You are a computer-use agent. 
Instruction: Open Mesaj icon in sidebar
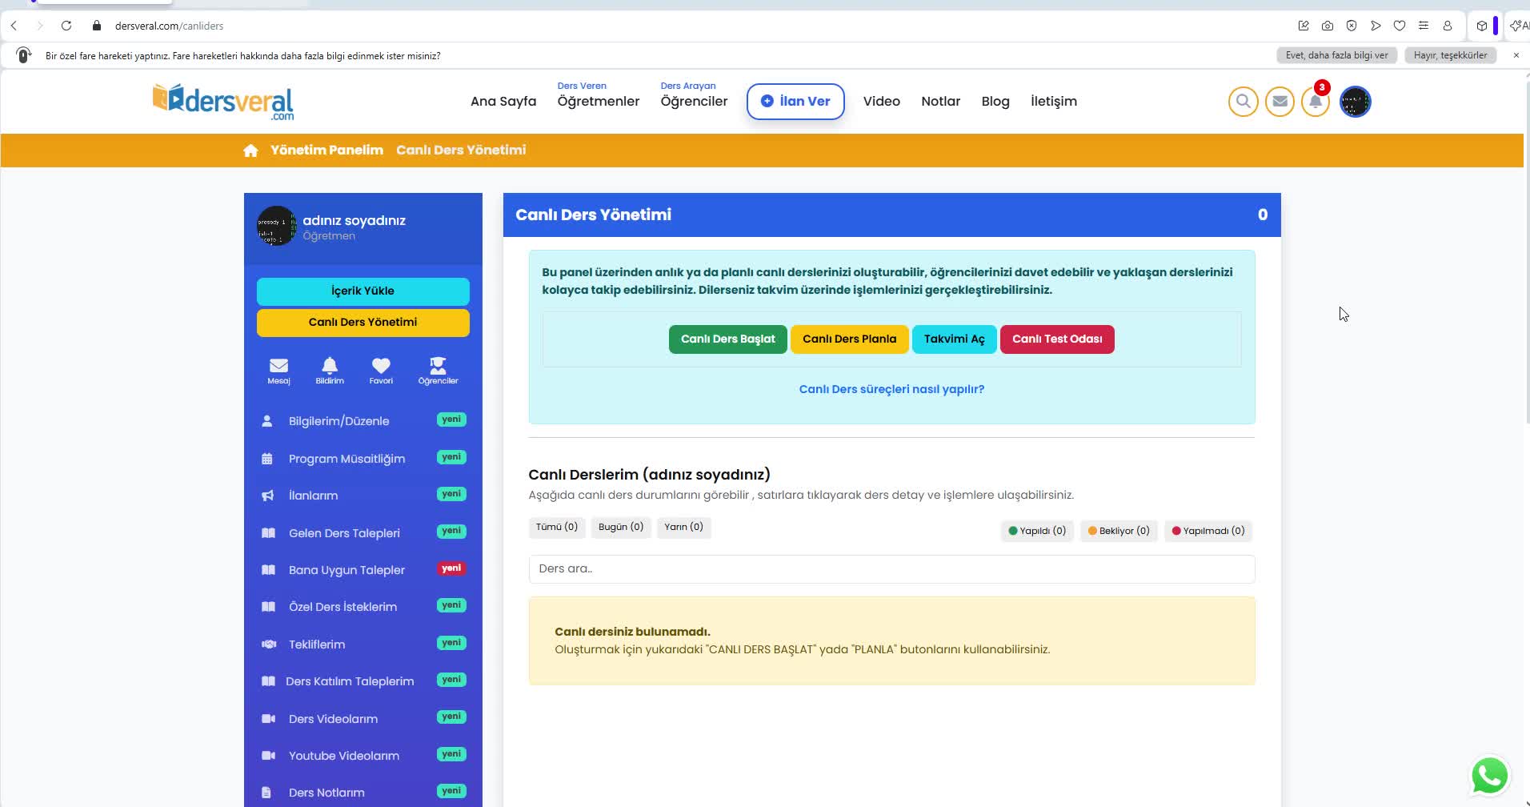pyautogui.click(x=278, y=371)
